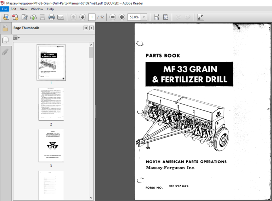
Task: Zoom out with the minus button
Action: [113, 17]
